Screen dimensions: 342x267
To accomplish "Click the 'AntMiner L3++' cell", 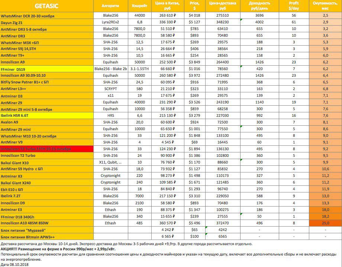I will tap(47, 89).
